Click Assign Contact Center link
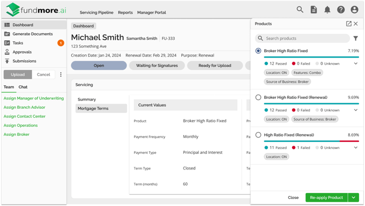 pos(25,116)
